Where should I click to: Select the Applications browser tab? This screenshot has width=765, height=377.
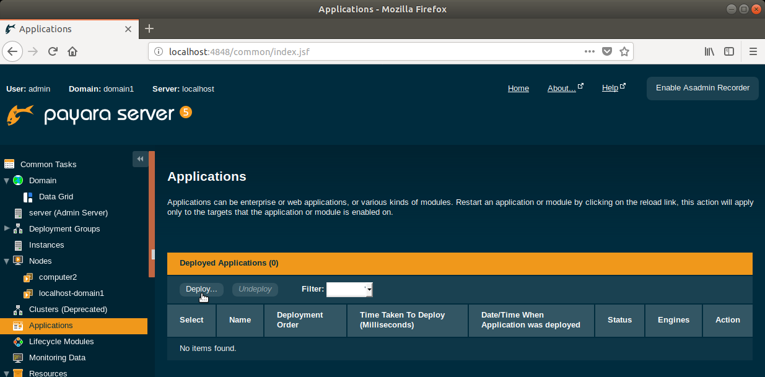[69, 29]
